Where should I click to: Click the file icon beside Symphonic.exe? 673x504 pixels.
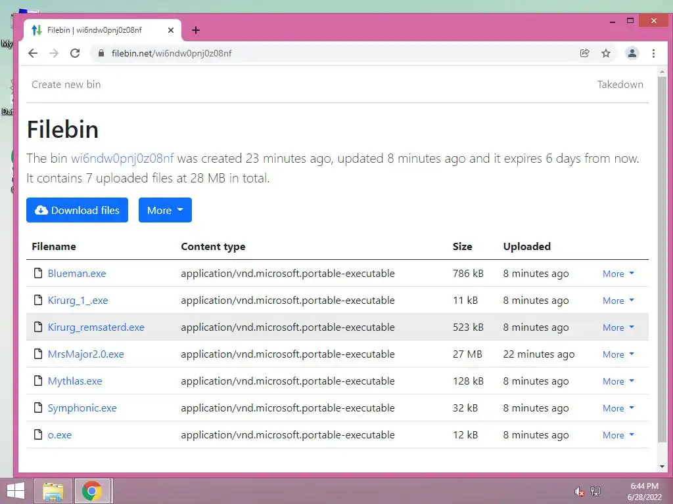coord(38,408)
